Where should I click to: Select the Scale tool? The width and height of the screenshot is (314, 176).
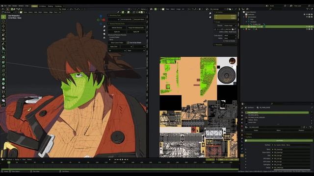(3, 35)
